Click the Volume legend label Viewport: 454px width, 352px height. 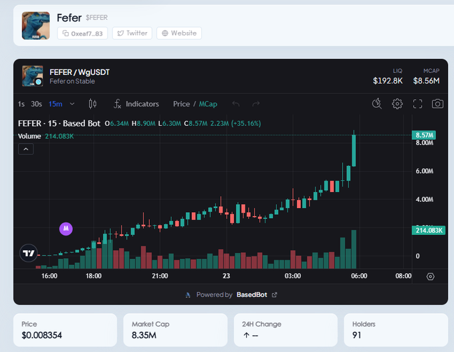coord(29,136)
